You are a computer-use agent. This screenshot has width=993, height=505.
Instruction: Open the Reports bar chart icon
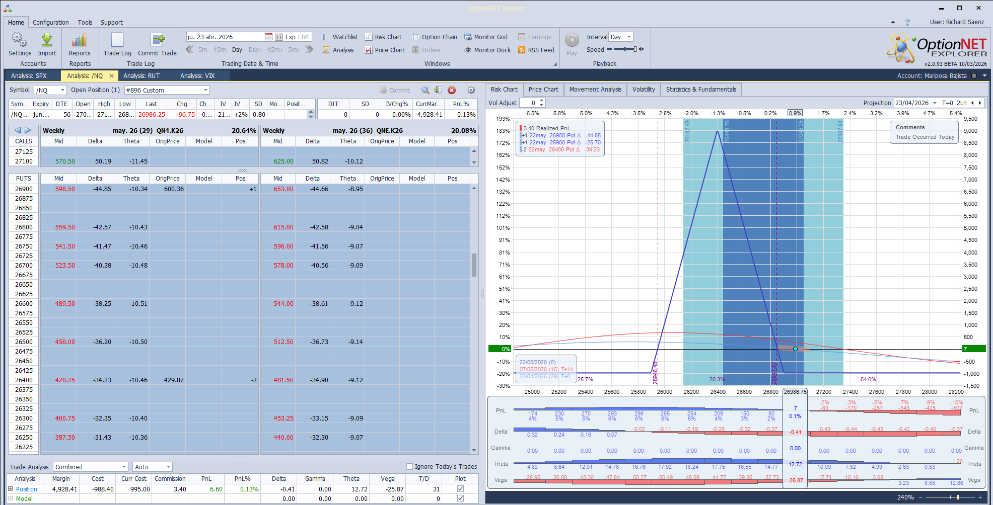tap(80, 44)
